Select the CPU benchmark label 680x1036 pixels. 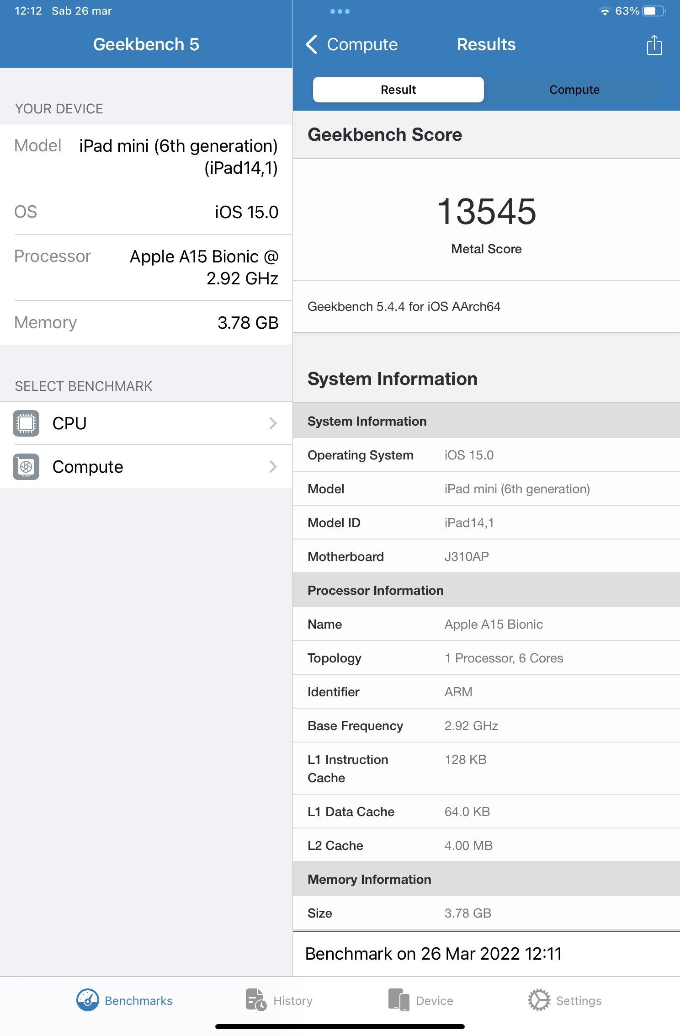[69, 423]
